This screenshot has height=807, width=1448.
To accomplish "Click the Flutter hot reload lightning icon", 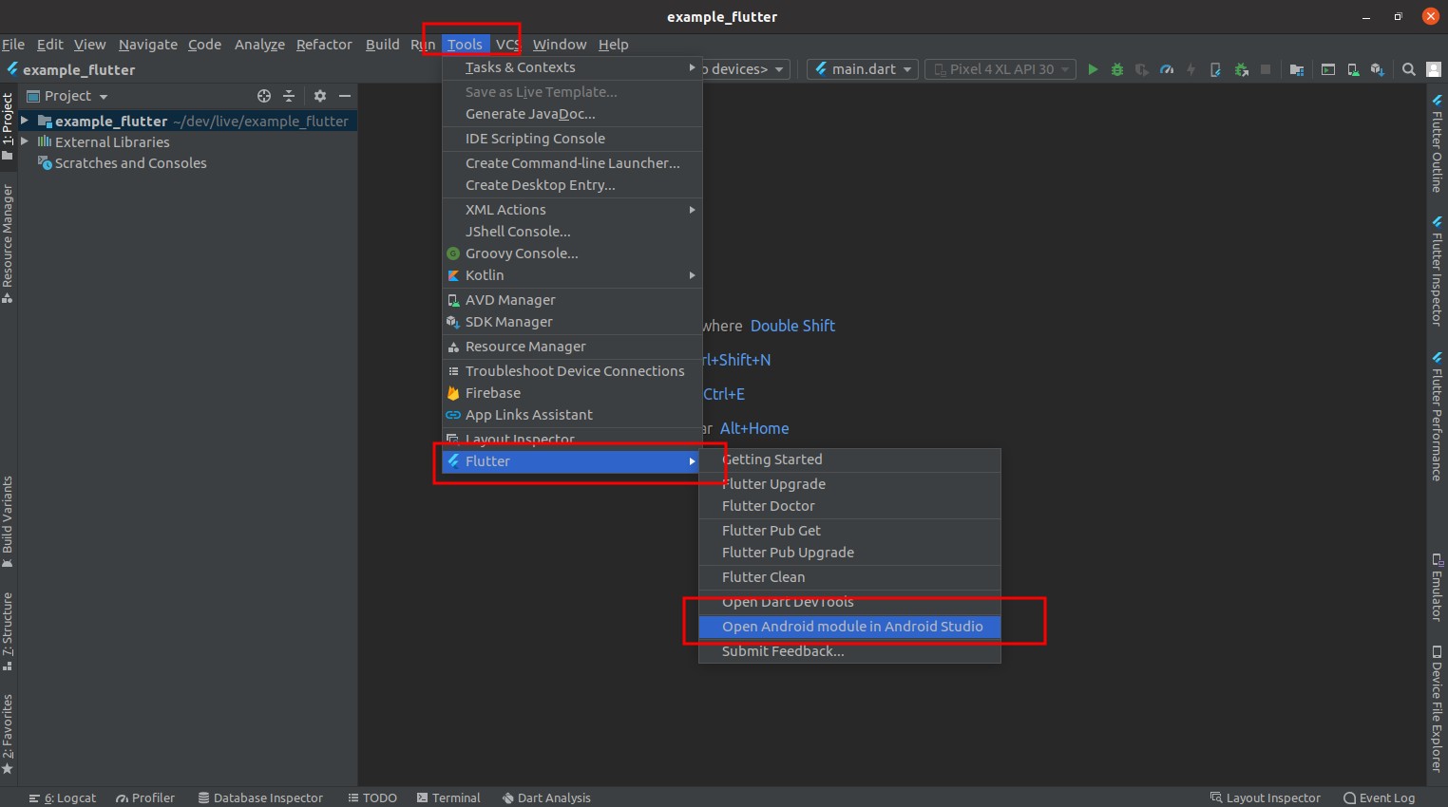I will click(1191, 69).
